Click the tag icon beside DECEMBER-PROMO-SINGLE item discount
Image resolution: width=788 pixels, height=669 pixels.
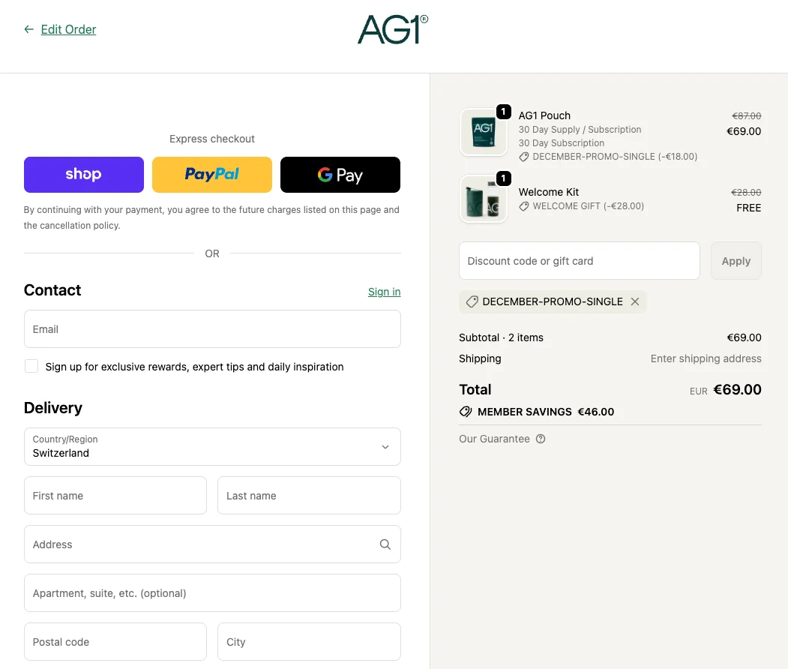click(523, 157)
